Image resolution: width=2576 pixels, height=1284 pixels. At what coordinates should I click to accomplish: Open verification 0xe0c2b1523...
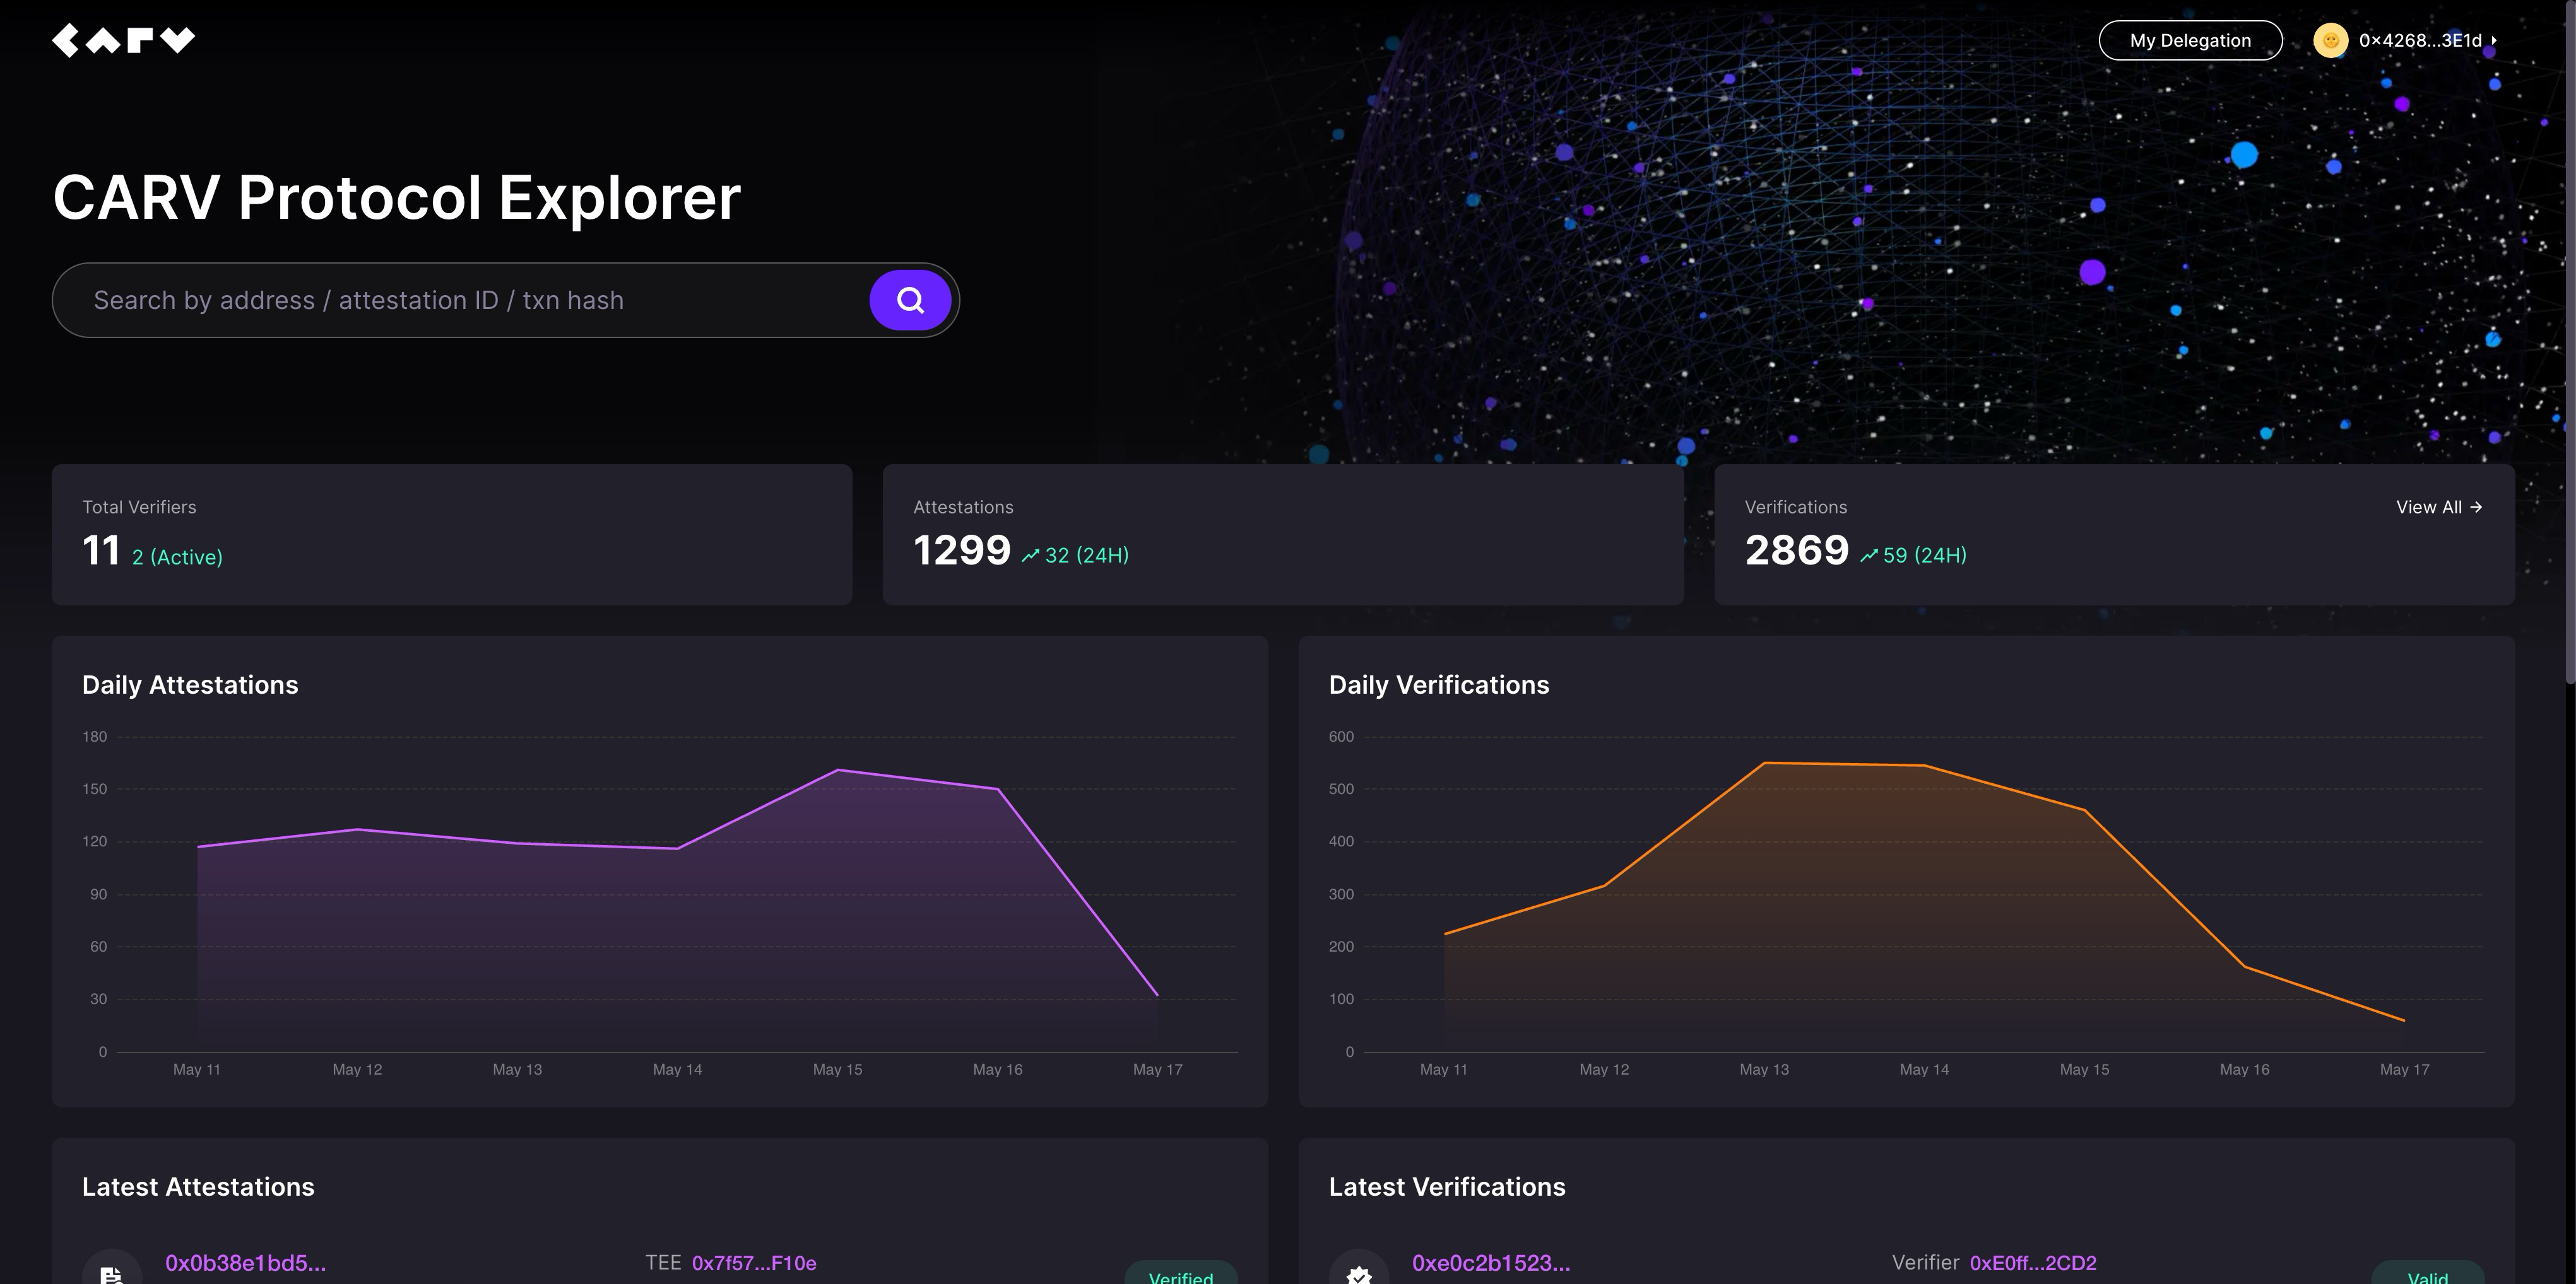[1491, 1263]
